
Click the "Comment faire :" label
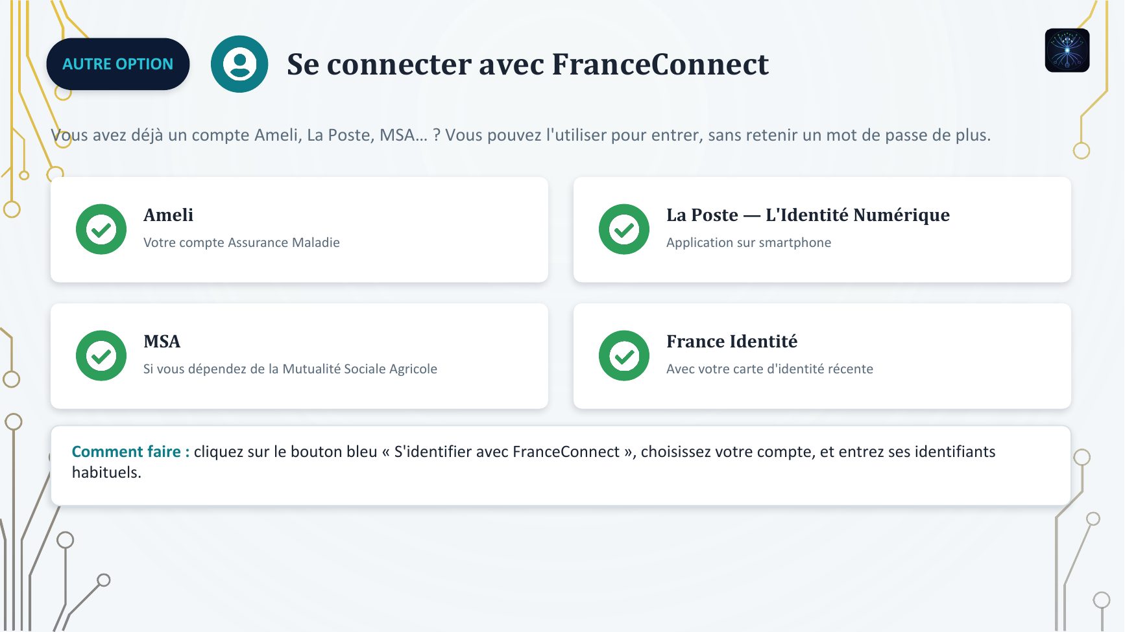(130, 452)
